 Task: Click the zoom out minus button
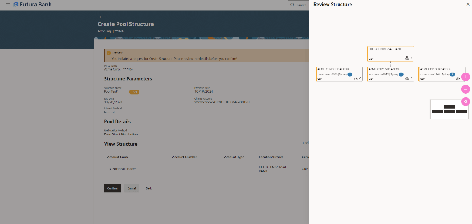click(x=466, y=89)
